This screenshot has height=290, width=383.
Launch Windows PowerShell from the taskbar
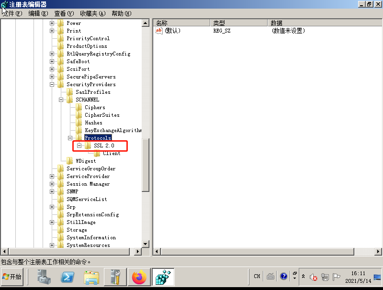pos(67,277)
